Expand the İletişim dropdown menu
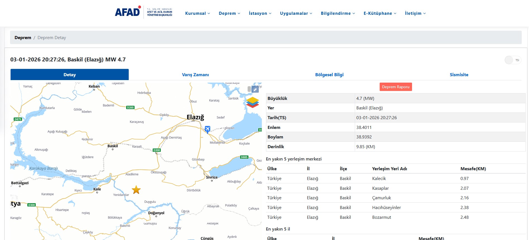Viewport: 529px width, 240px height. pos(415,13)
